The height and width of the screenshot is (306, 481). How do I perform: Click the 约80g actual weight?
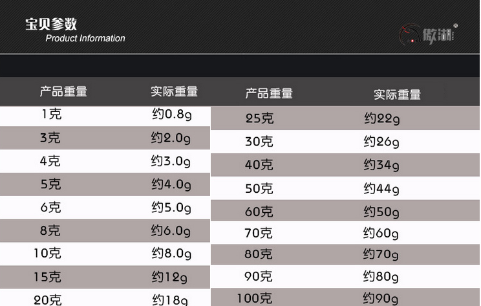381,276
